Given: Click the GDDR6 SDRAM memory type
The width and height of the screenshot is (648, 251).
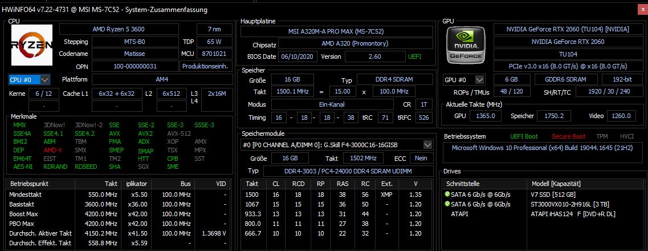Looking at the screenshot, I should point(566,79).
